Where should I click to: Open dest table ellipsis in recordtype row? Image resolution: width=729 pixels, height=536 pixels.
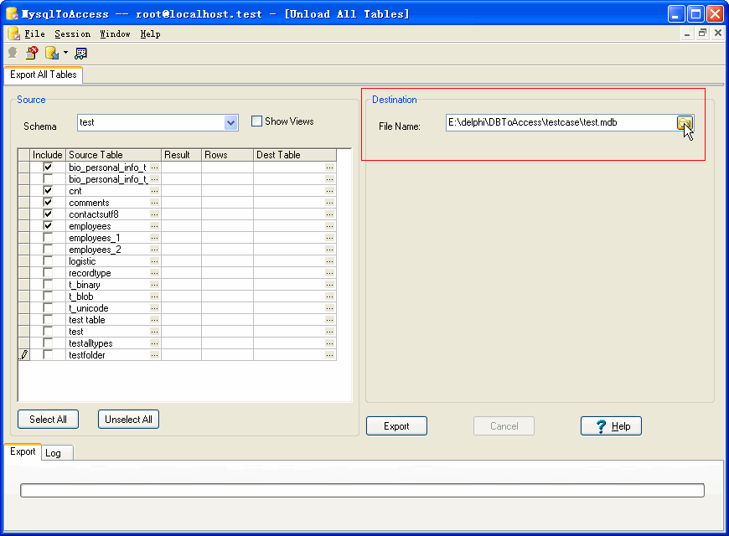[x=329, y=273]
